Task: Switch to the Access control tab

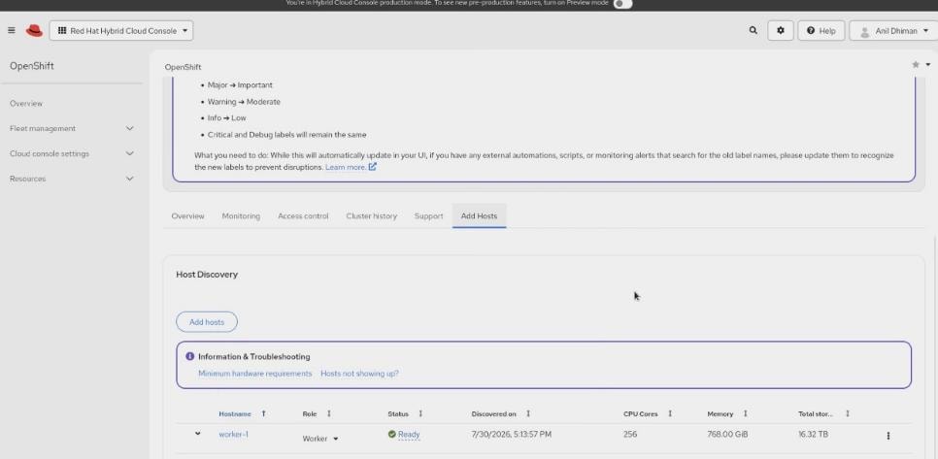Action: 303,215
